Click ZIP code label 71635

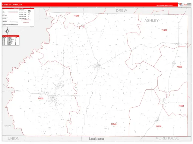pos(41,99)
